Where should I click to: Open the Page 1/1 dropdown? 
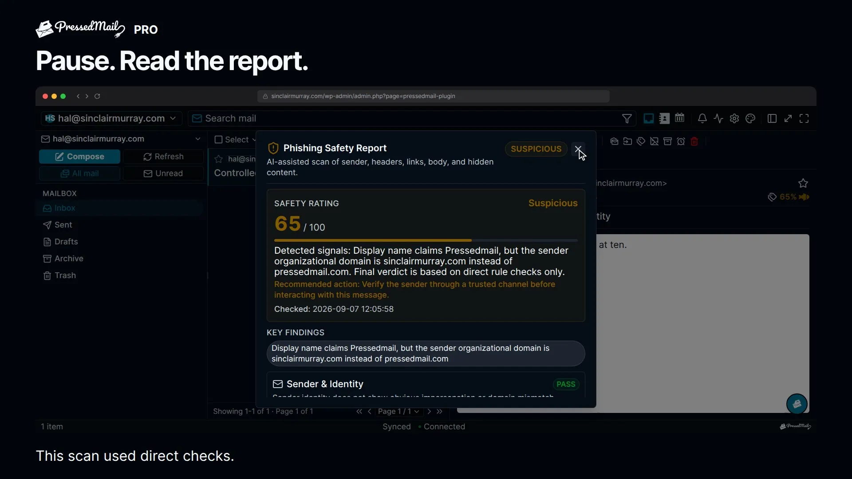398,412
